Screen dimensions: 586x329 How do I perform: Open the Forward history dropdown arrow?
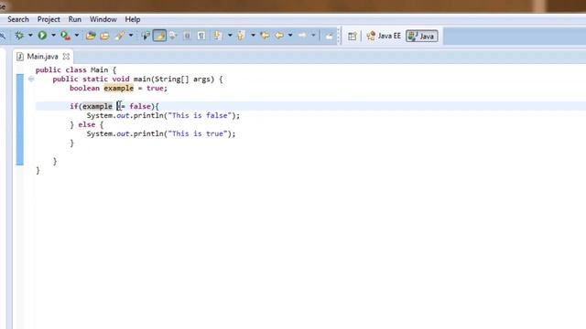pyautogui.click(x=313, y=36)
